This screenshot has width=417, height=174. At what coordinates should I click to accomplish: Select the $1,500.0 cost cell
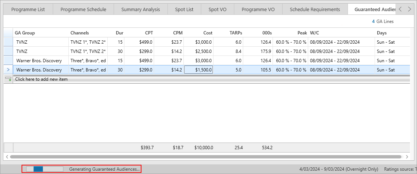pyautogui.click(x=198, y=70)
